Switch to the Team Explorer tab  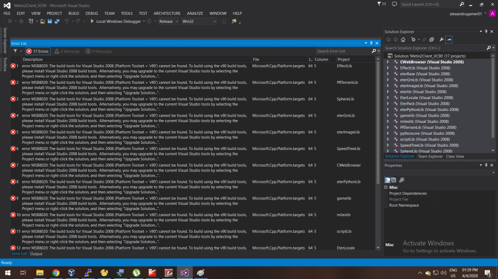tap(430, 156)
